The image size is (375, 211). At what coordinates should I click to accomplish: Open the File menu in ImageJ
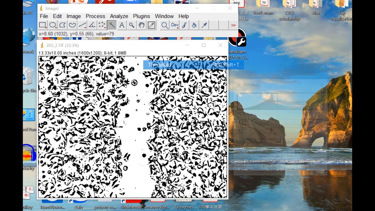click(44, 16)
